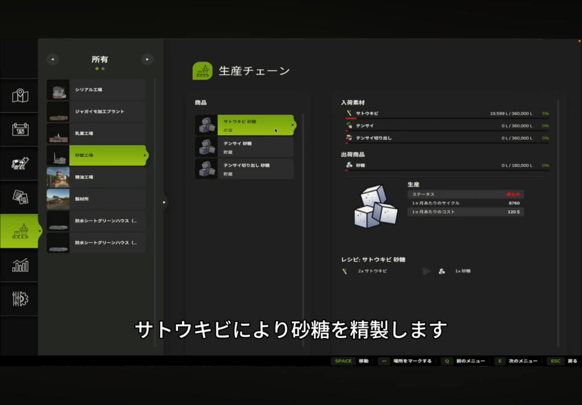Open the statistics bar chart icon
This screenshot has height=405, width=582.
pos(20,265)
